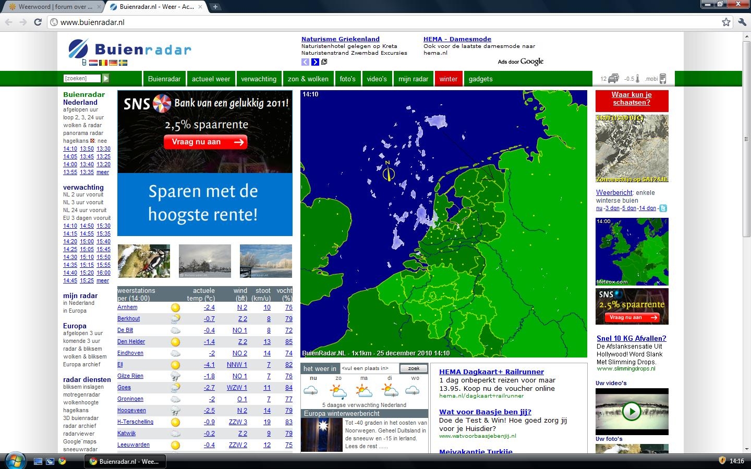Click Show Desktop in the taskbar
This screenshot has height=469, width=751.
click(38, 461)
